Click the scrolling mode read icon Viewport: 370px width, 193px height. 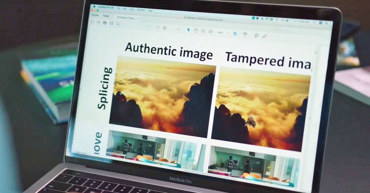click(245, 34)
